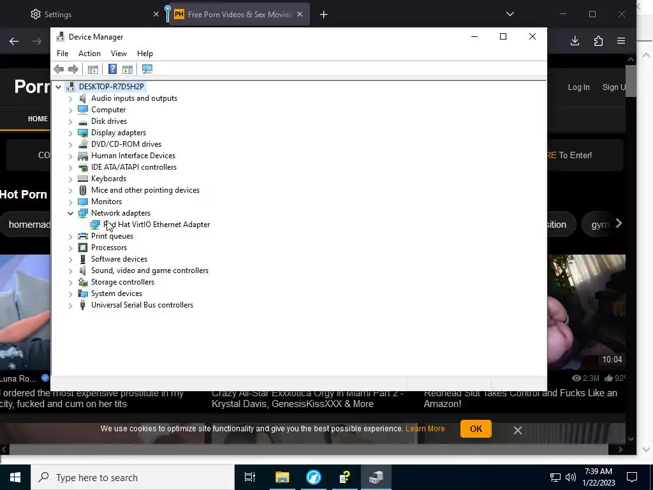Open the File menu in Device Manager
Image resolution: width=653 pixels, height=490 pixels.
click(x=62, y=54)
